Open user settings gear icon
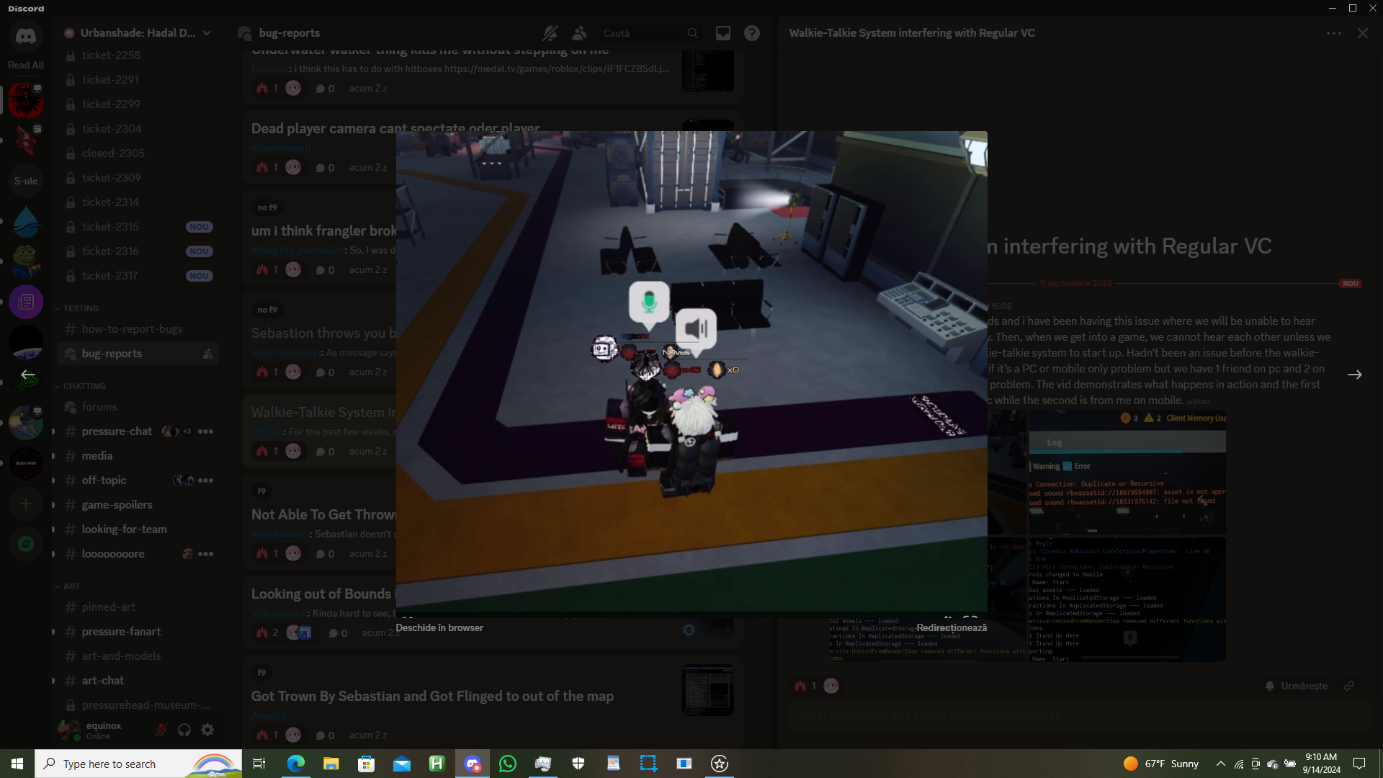Screen dimensions: 1383x778 (207, 730)
